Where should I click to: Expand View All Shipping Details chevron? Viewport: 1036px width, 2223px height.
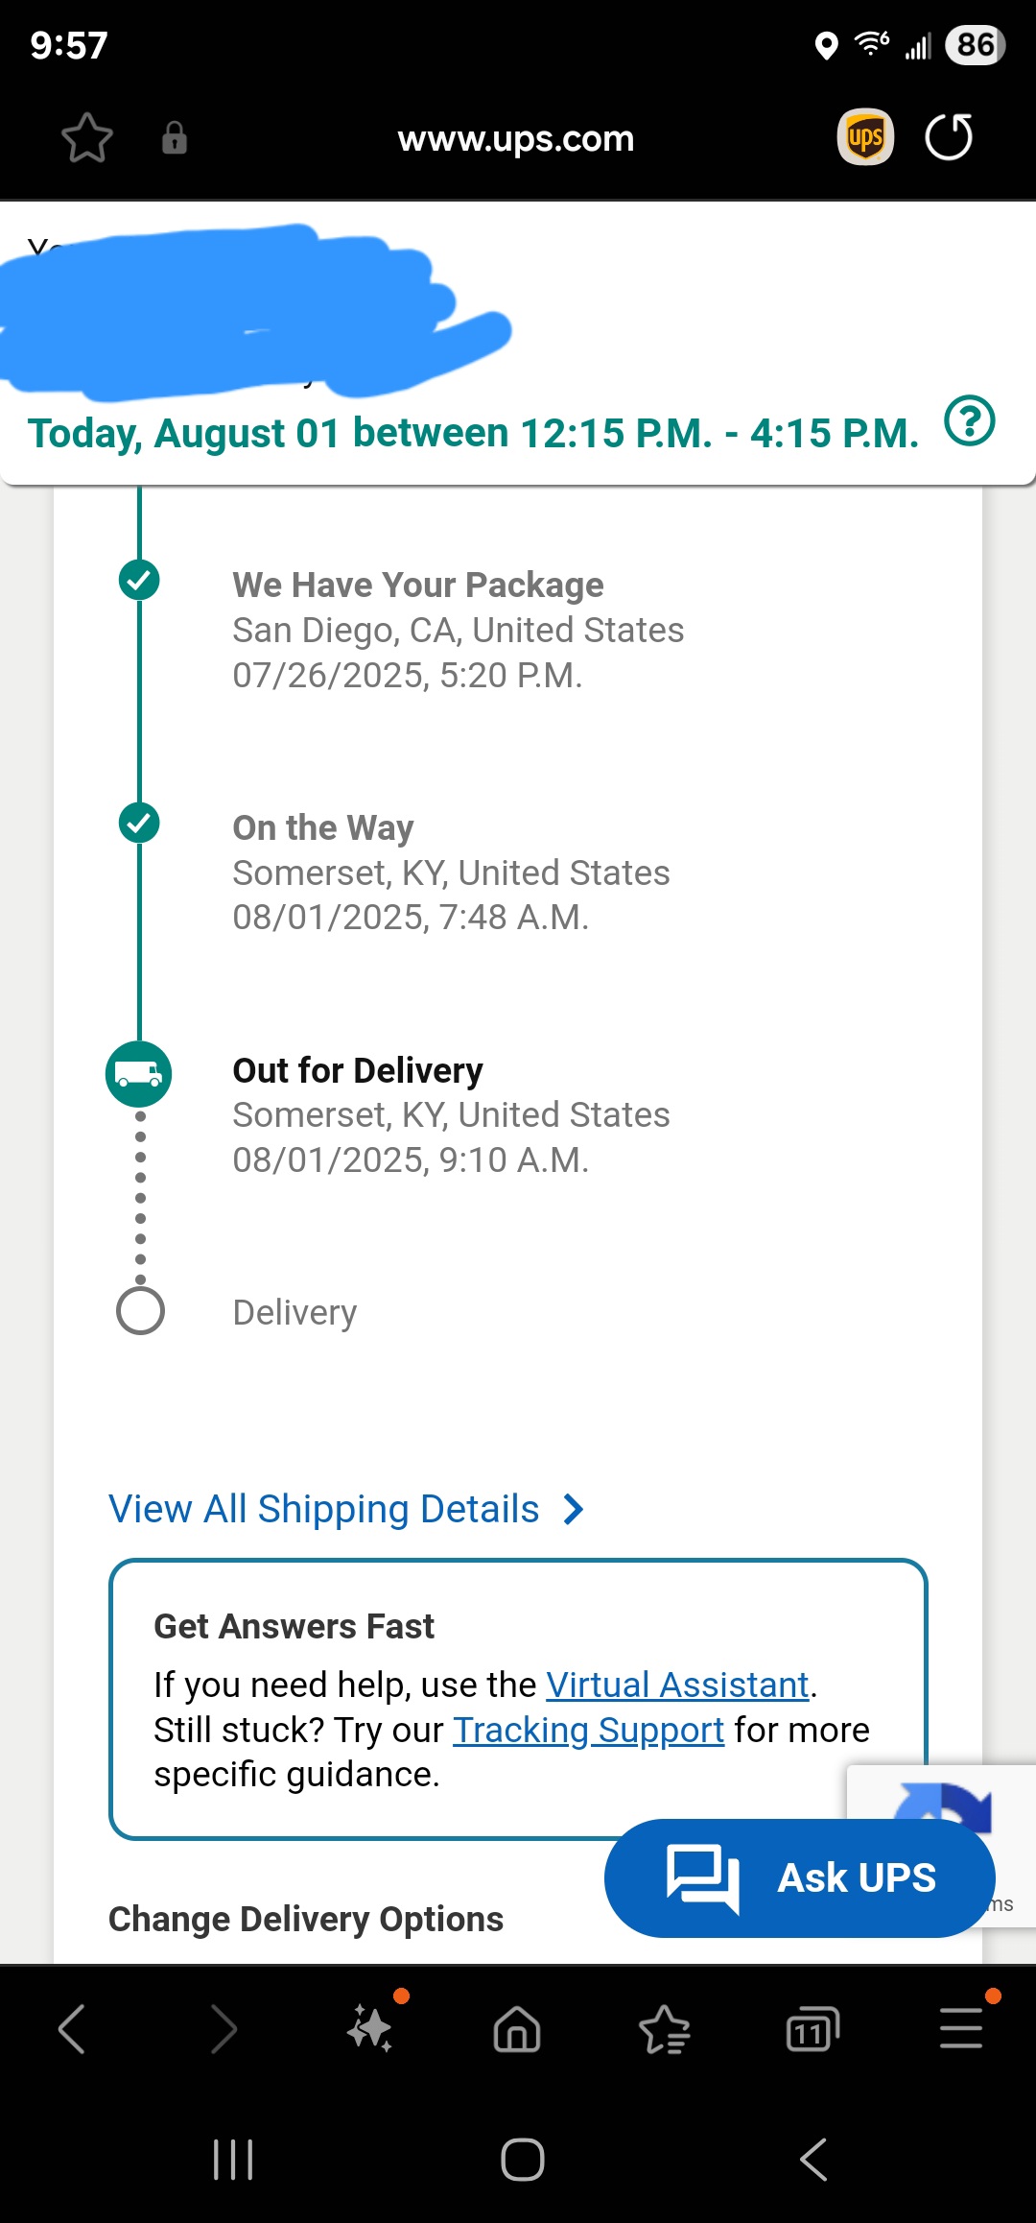(574, 1509)
